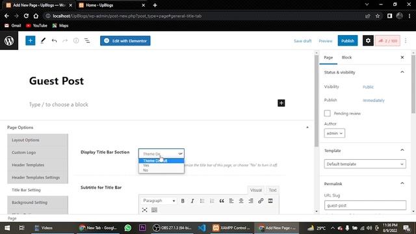The height and width of the screenshot is (234, 416).
Task: Switch to the Page settings tab
Action: click(x=328, y=57)
